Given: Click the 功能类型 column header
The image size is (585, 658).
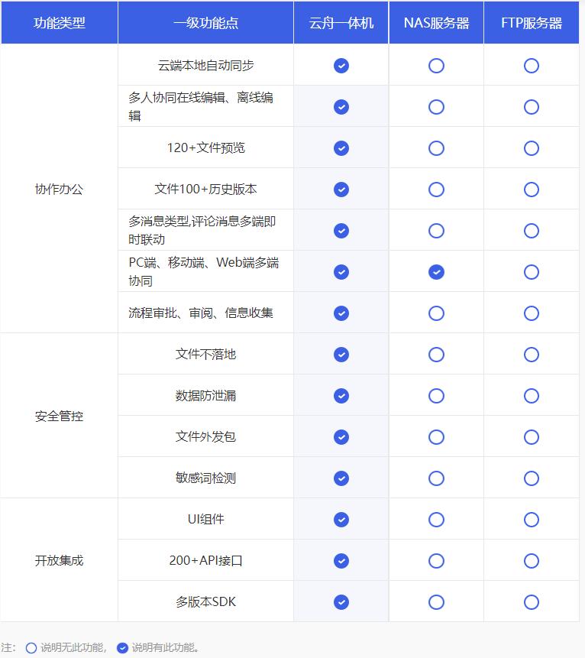Looking at the screenshot, I should pos(60,23).
